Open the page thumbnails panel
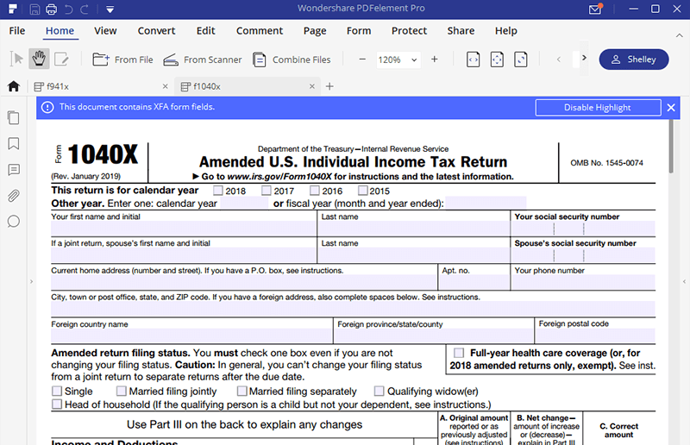The width and height of the screenshot is (690, 445). (x=14, y=118)
